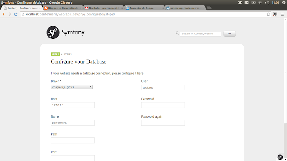Click scrollbar up arrow
Viewport: 287px width, 161px height.
coord(285,20)
